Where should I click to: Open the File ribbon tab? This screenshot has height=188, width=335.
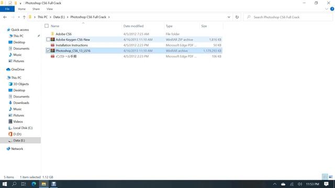tap(7, 9)
